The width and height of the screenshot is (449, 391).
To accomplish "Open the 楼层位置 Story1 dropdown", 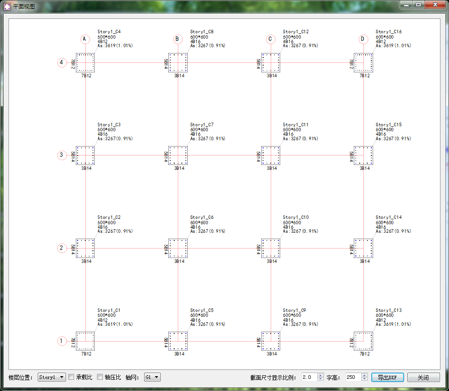I will pos(52,378).
